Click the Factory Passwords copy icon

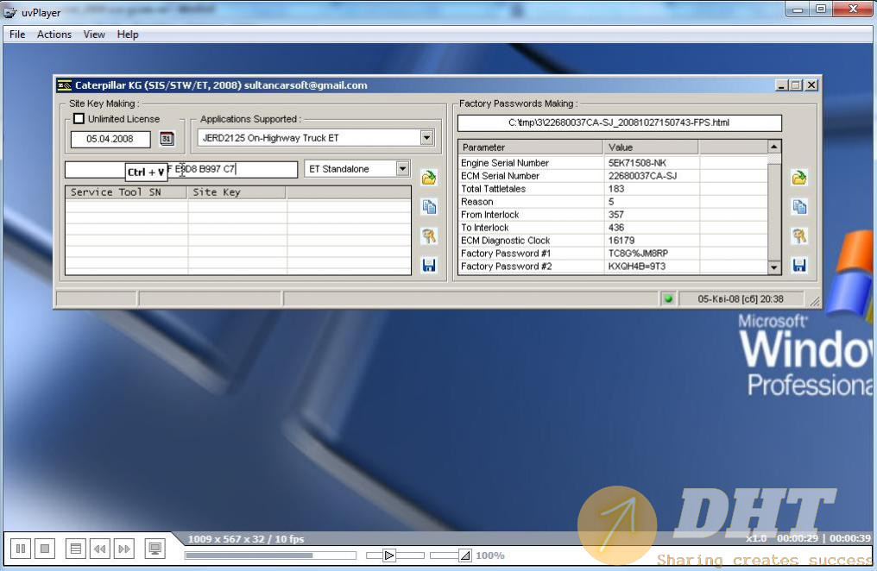[x=799, y=207]
